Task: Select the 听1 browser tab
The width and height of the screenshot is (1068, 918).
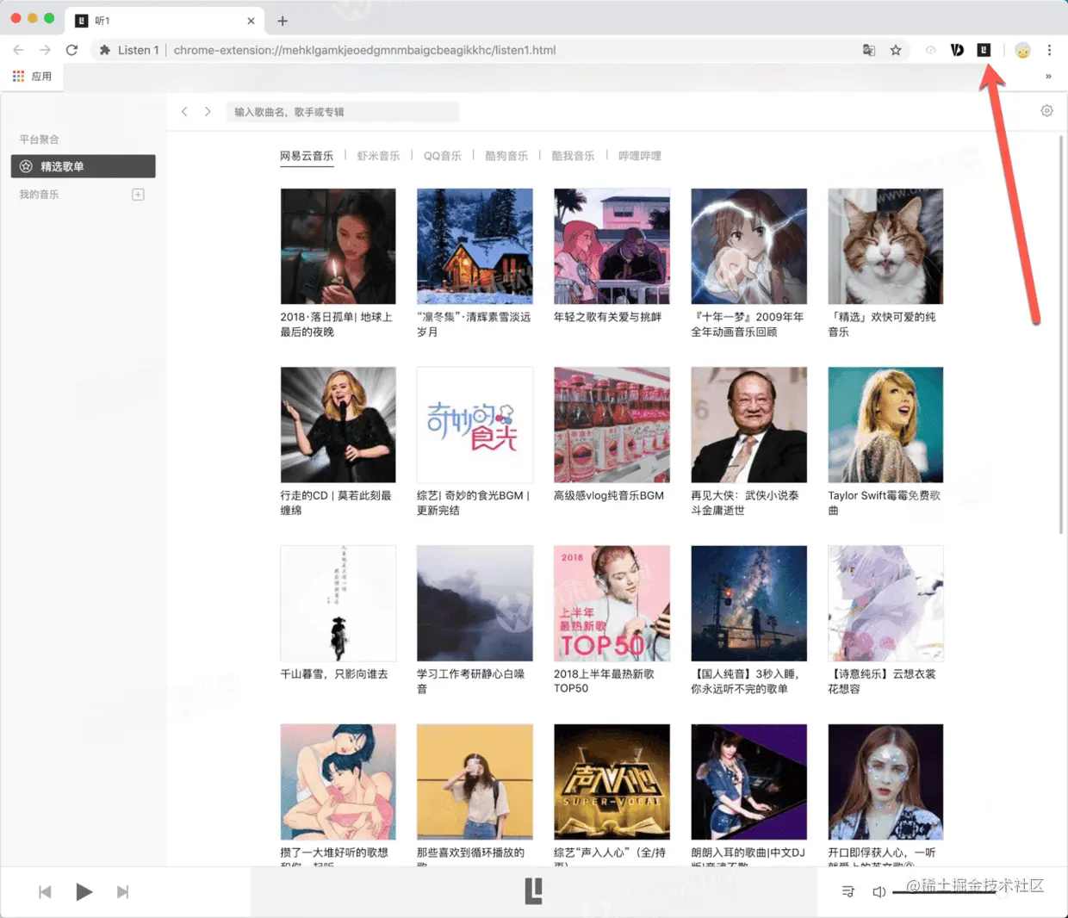Action: [x=165, y=21]
